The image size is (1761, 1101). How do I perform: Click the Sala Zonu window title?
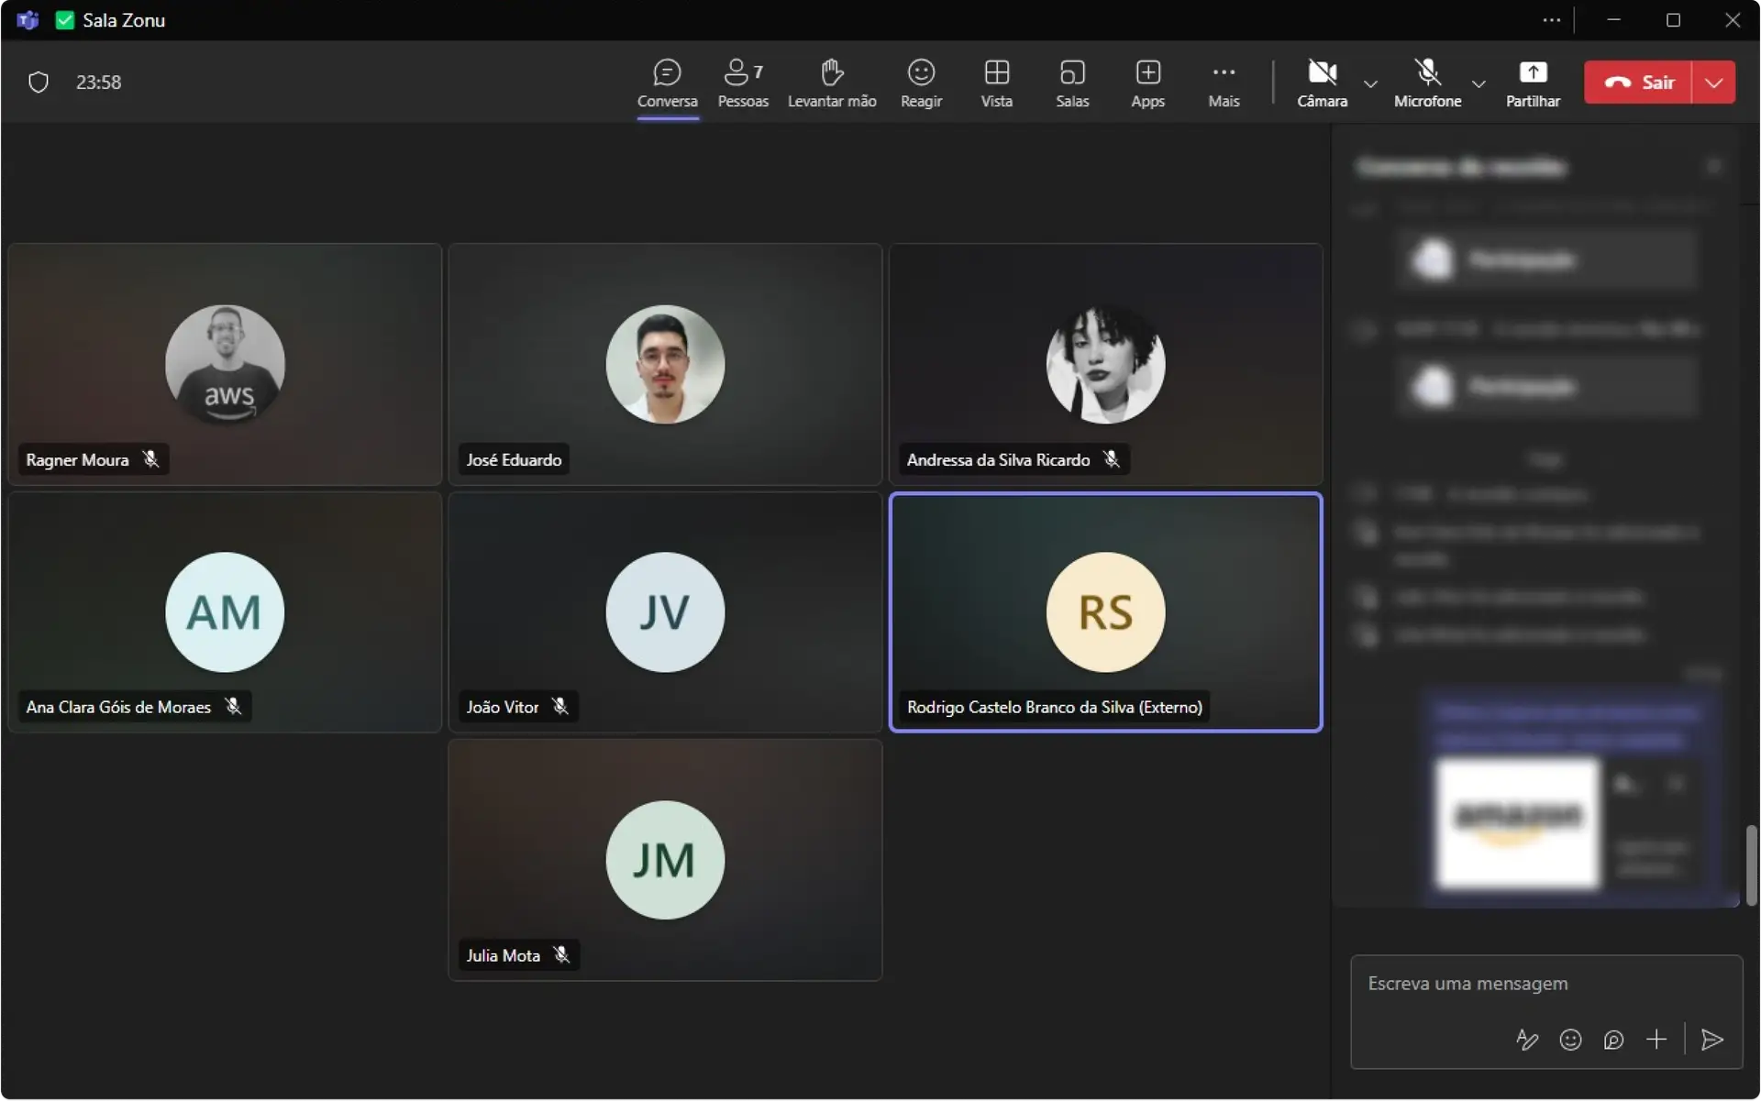tap(124, 20)
